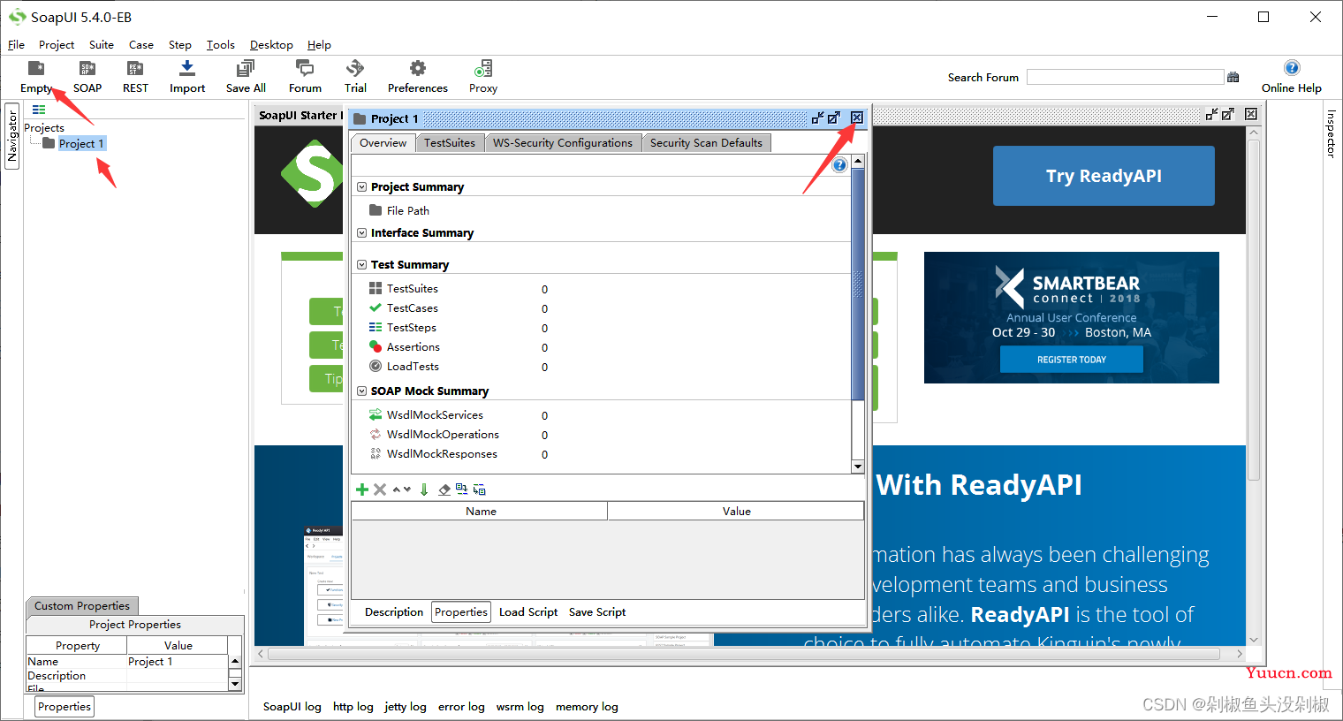Screen dimensions: 1343x721
Task: Open the Case menu
Action: click(x=141, y=45)
